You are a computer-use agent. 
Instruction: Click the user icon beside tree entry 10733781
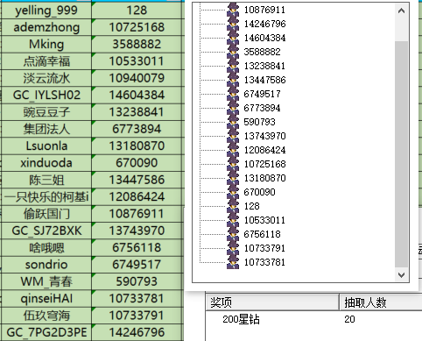(x=233, y=262)
